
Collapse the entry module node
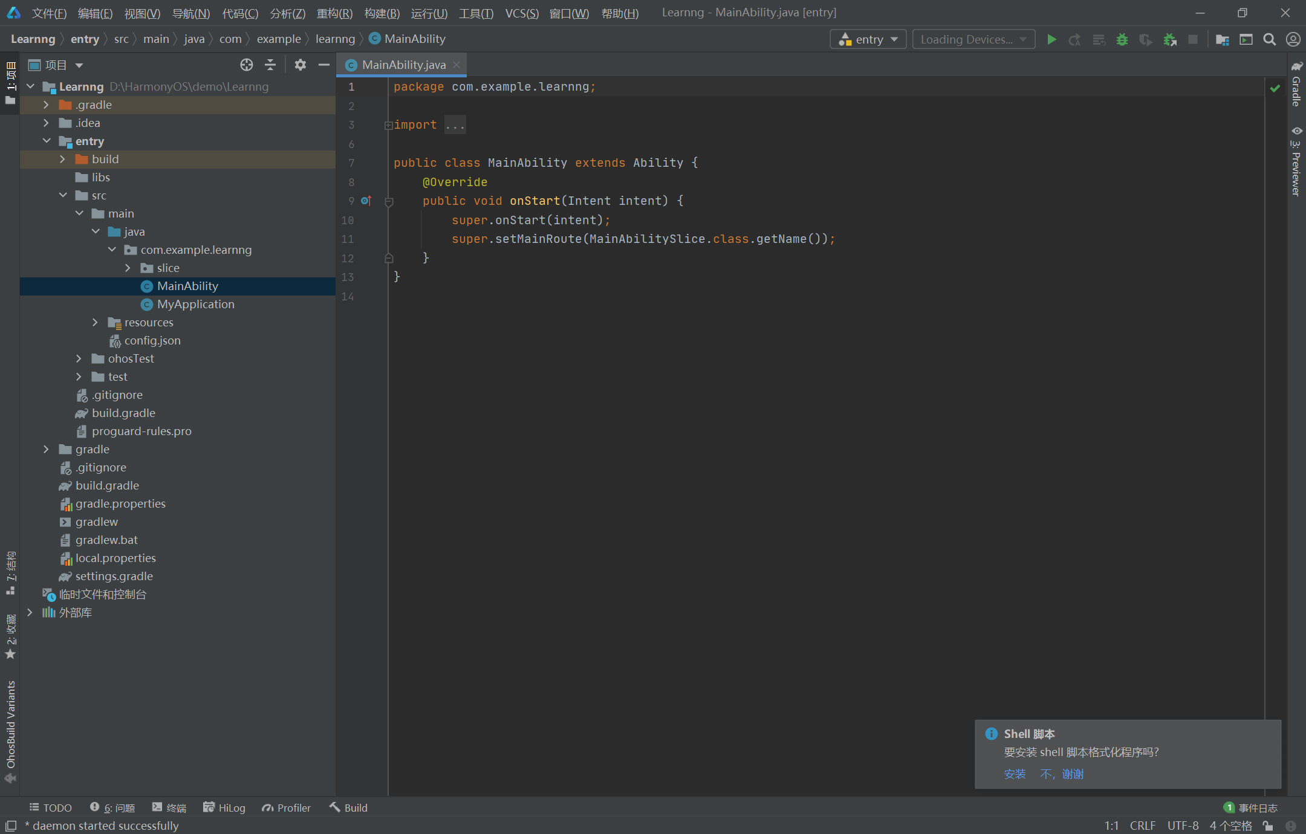[x=46, y=141]
